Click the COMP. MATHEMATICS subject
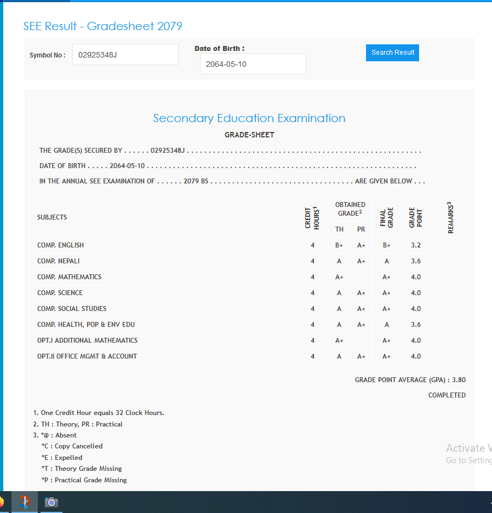Image resolution: width=492 pixels, height=513 pixels. [x=69, y=277]
